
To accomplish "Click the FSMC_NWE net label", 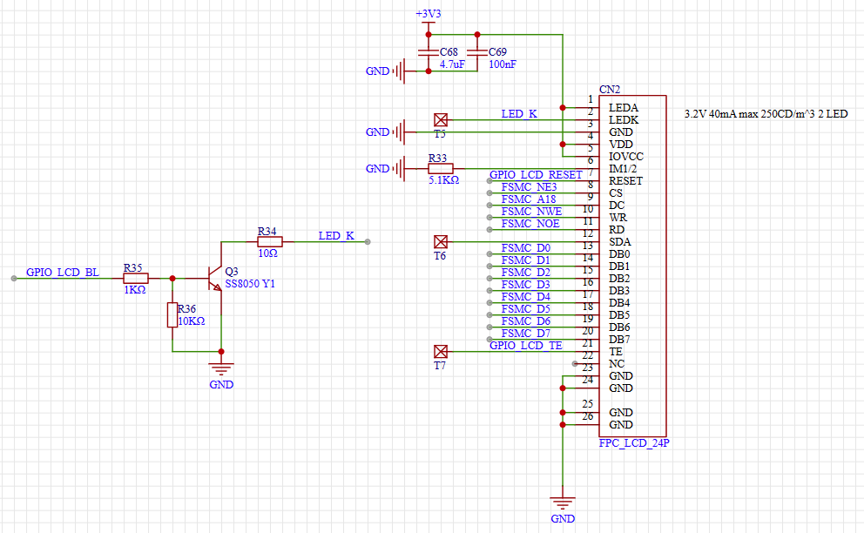I will point(532,211).
